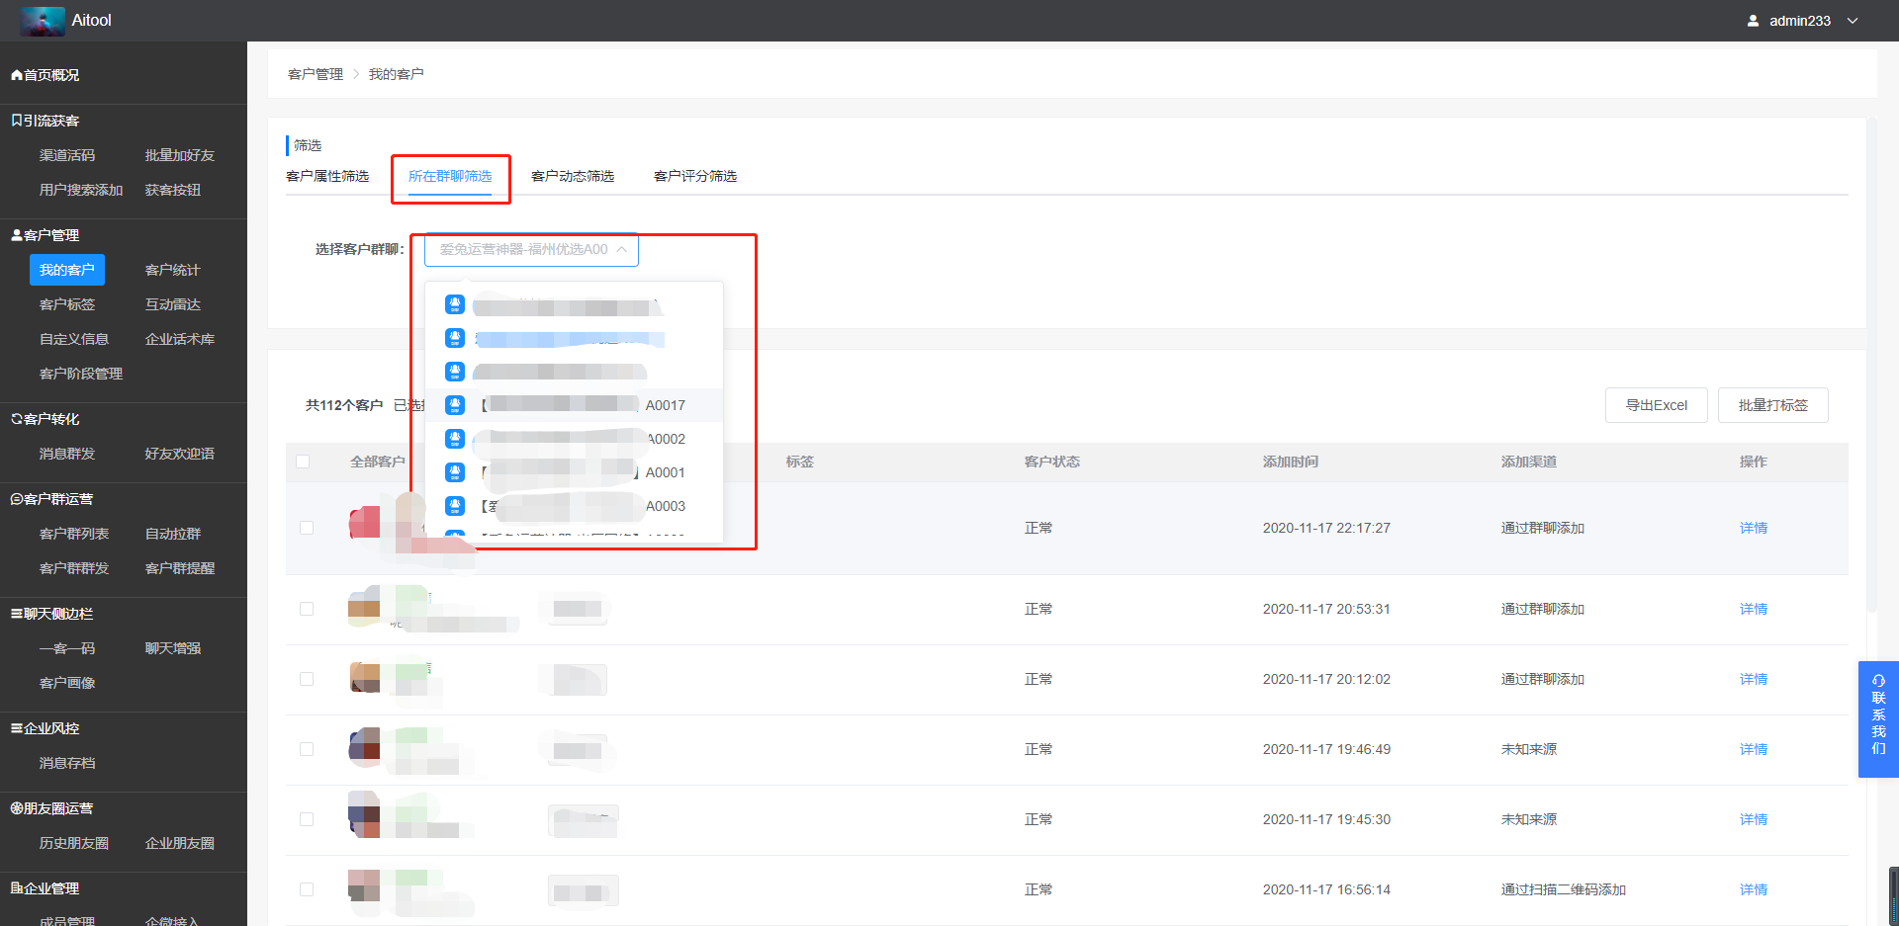Open 一客一码 sidebar item
The height and width of the screenshot is (926, 1899).
[67, 648]
